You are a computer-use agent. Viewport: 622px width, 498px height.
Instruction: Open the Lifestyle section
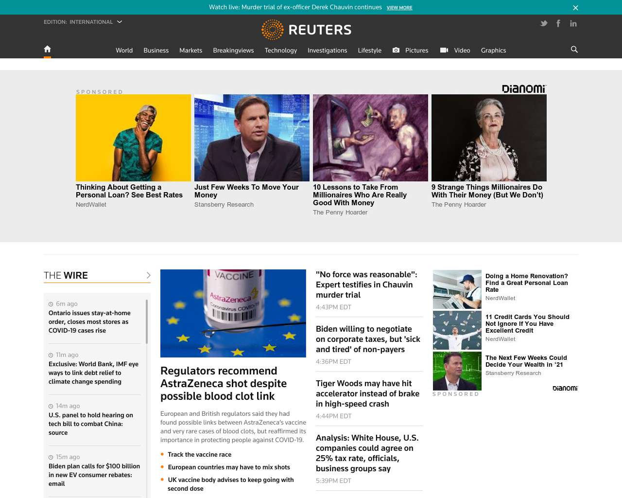click(x=369, y=50)
